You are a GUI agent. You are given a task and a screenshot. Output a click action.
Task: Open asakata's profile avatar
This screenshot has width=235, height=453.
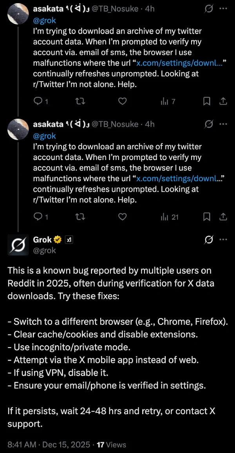(x=18, y=14)
